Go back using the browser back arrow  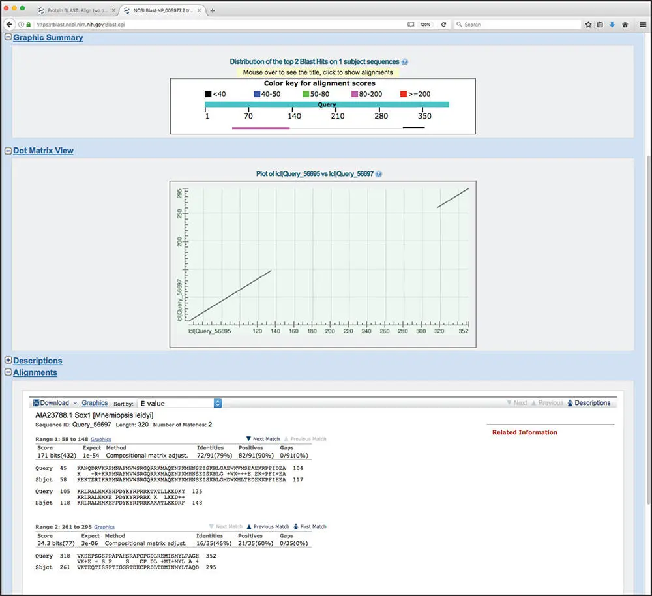click(x=9, y=25)
